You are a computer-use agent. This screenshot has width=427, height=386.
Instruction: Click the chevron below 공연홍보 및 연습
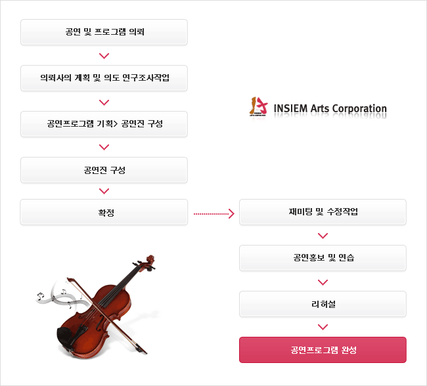[323, 282]
